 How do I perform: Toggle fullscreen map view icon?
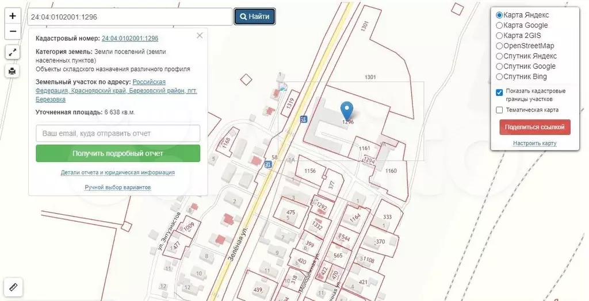13,52
